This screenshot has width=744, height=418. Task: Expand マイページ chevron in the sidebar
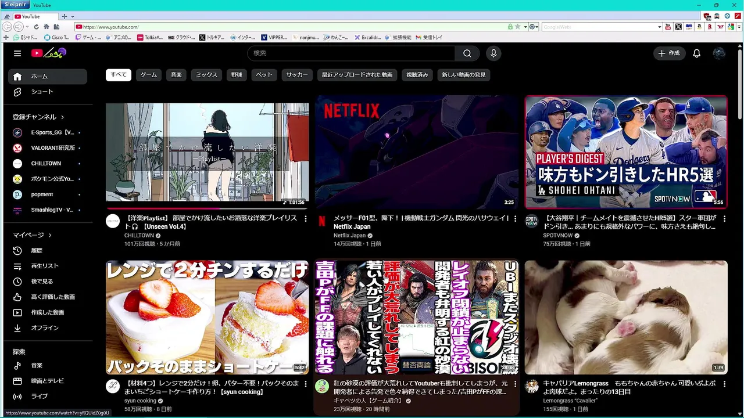(x=50, y=235)
